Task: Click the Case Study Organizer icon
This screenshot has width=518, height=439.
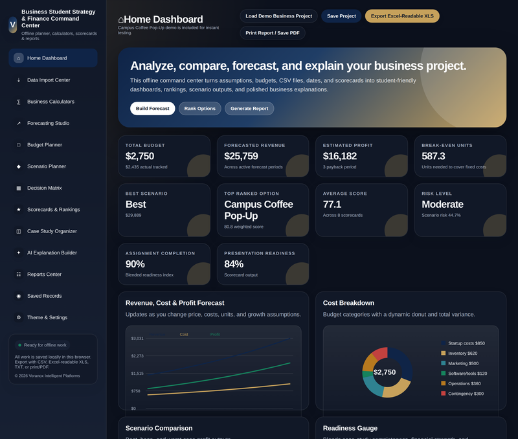Action: point(19,231)
